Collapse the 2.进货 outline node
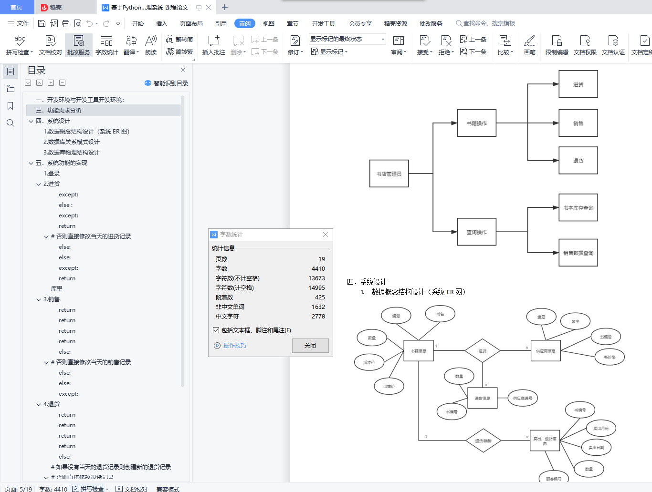This screenshot has height=492, width=652. click(39, 184)
